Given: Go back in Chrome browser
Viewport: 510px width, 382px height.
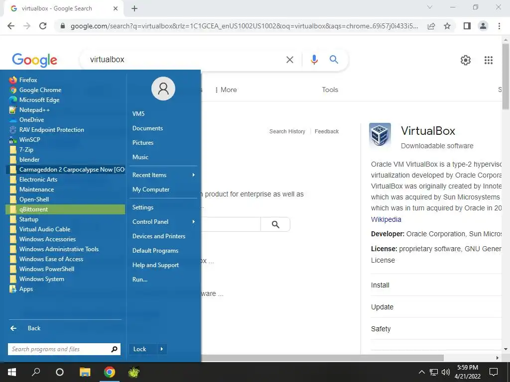Looking at the screenshot, I should (11, 26).
